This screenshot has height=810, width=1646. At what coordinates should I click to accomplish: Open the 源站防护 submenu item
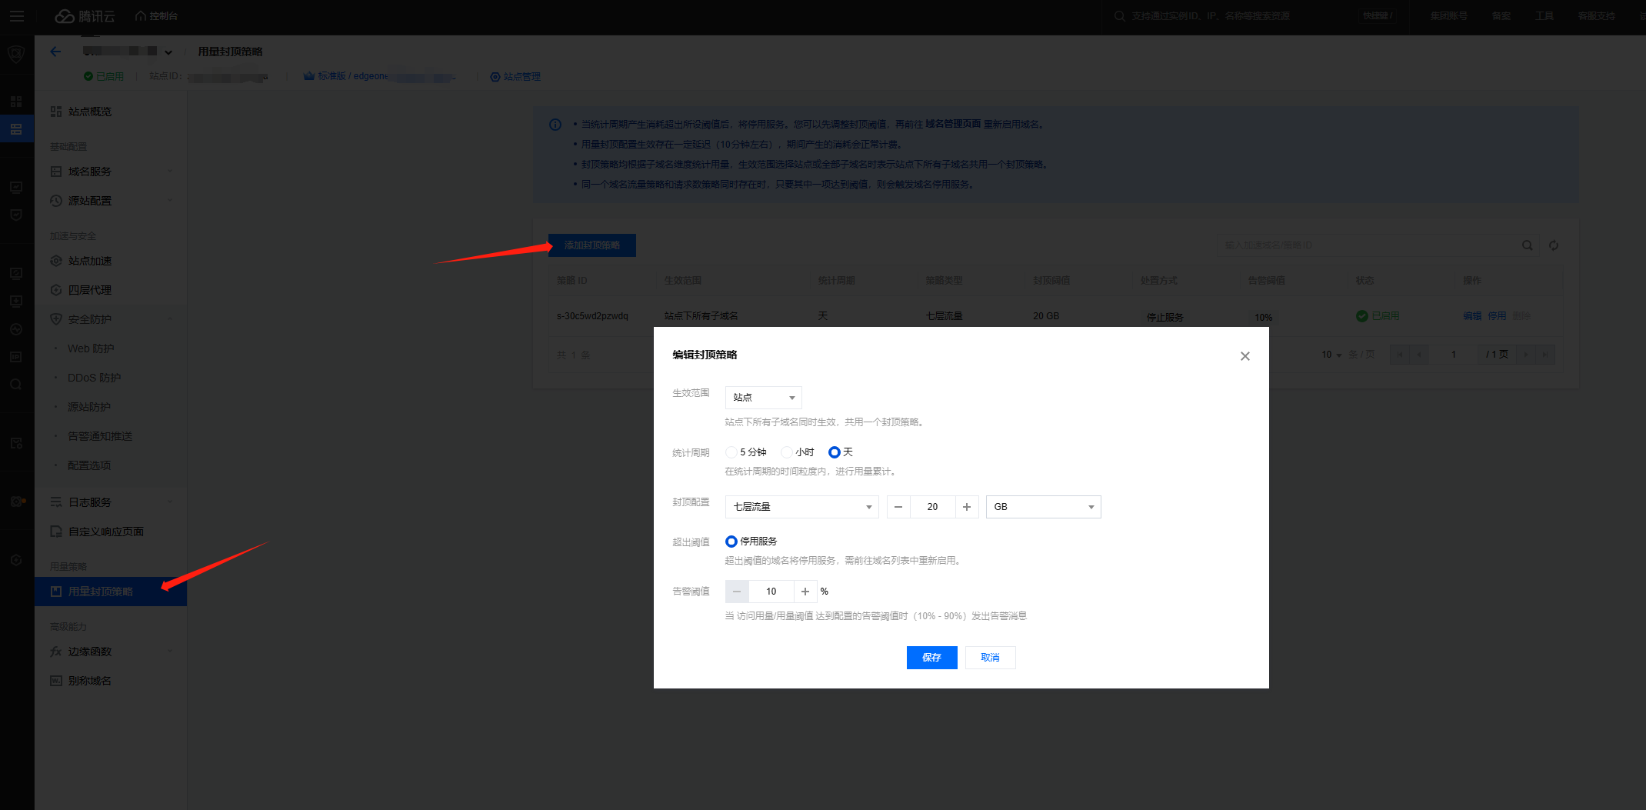click(89, 407)
